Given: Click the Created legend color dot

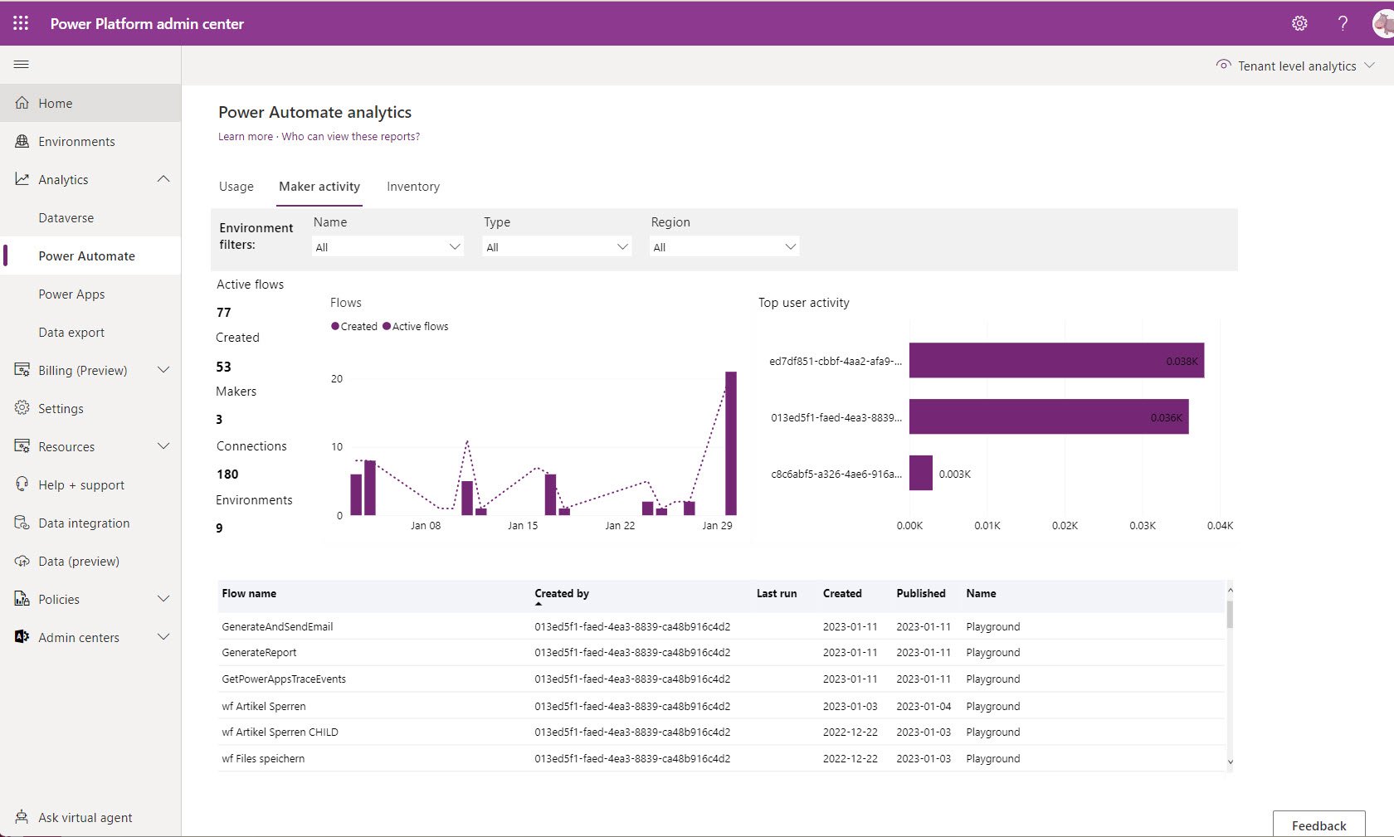Looking at the screenshot, I should coord(335,326).
